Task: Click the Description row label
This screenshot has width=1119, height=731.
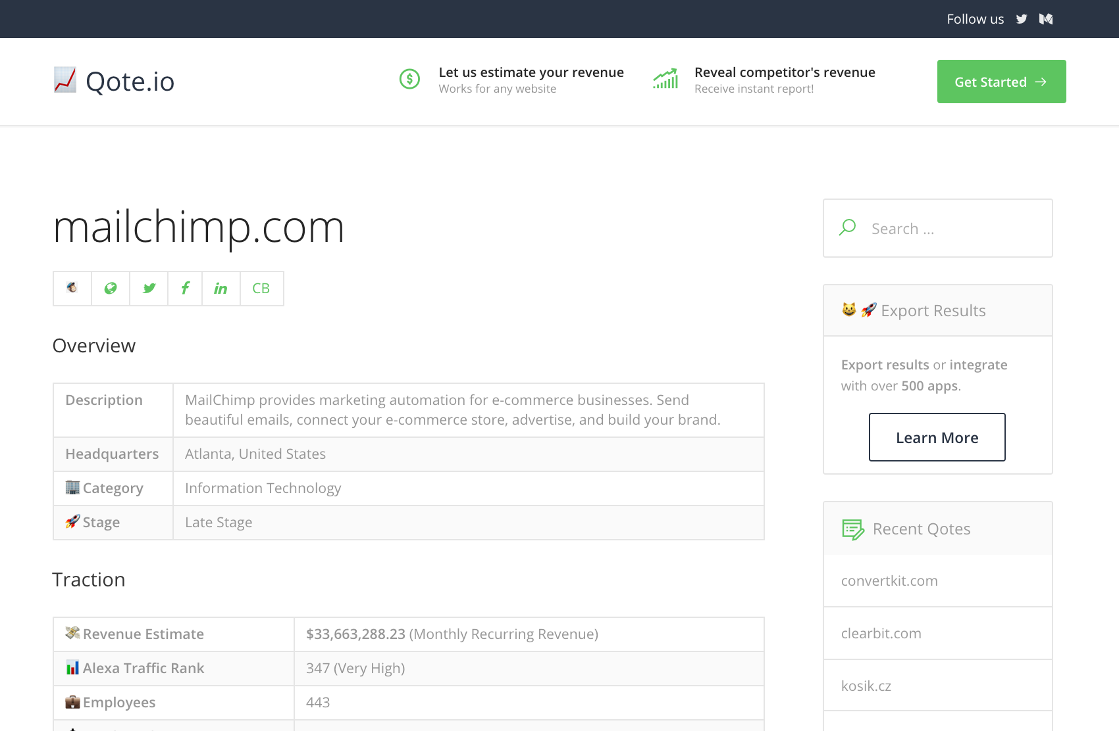Action: pos(104,400)
